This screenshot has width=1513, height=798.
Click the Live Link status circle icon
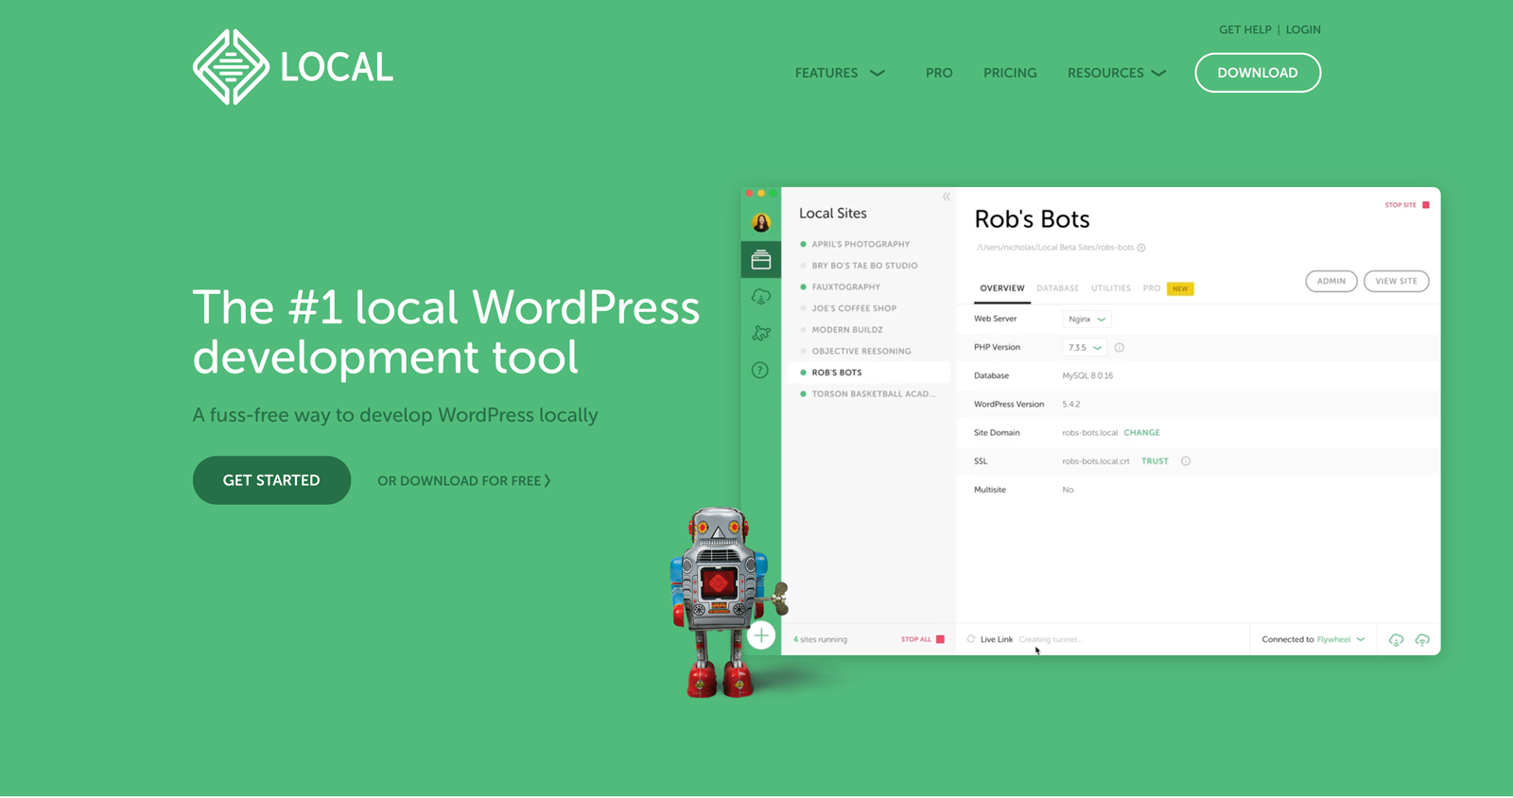pos(971,639)
